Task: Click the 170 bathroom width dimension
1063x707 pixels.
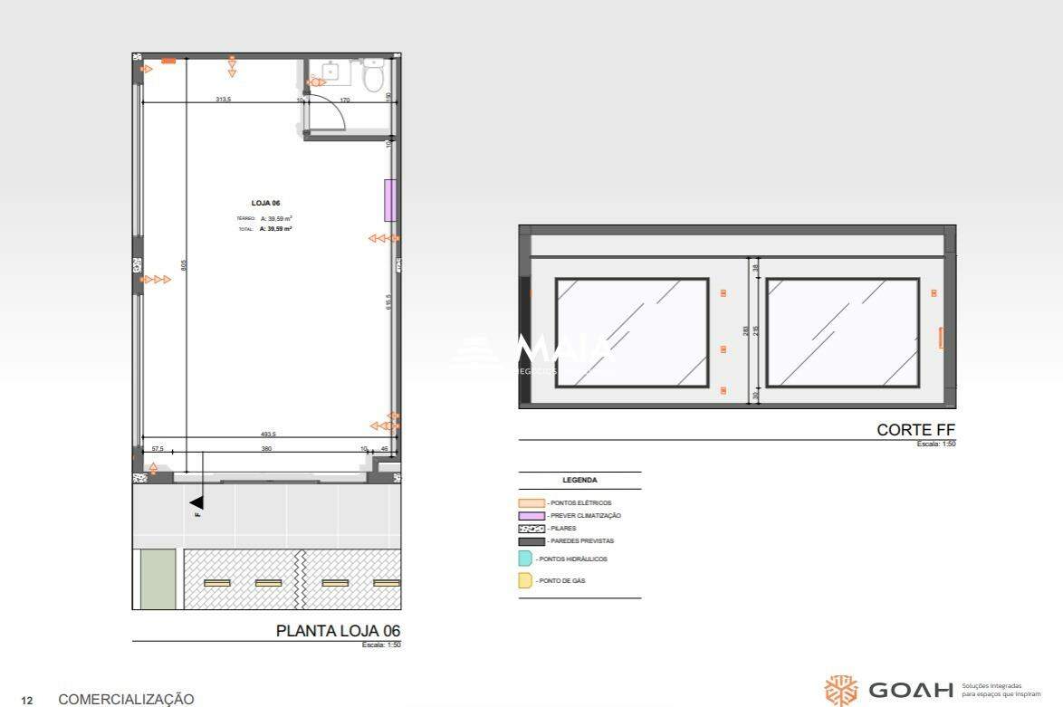Action: point(344,100)
